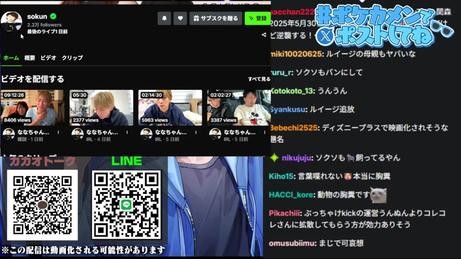This screenshot has width=461, height=259.
Task: Open options menu for the 05:30 video
Action: [127, 132]
